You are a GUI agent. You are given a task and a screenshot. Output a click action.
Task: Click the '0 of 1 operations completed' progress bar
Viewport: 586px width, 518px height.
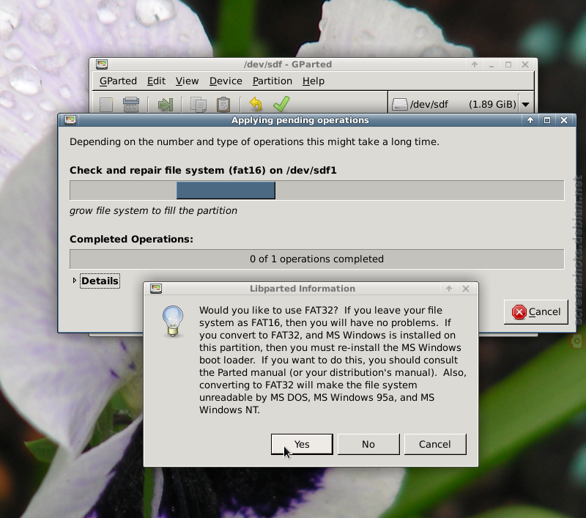(x=316, y=259)
